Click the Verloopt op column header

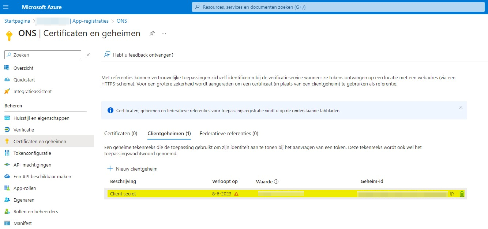click(x=225, y=182)
